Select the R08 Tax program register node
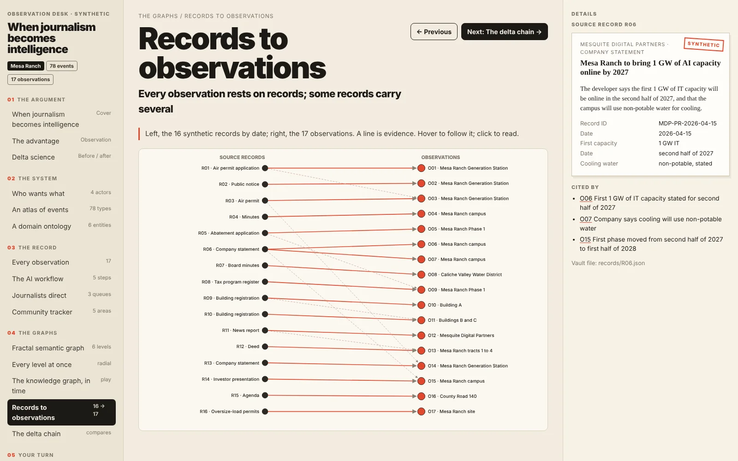Screen dimensions: 738x461 [265, 282]
